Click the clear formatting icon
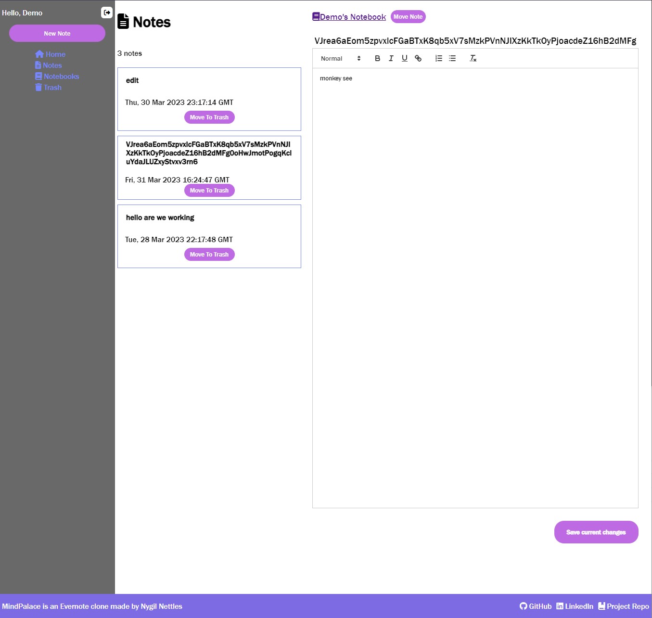Screen dimensions: 652x618 (x=473, y=58)
